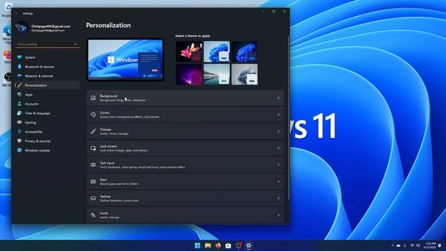Screen dimensions: 446x251
Task: Open the Accessibility settings category
Action: pos(47,132)
